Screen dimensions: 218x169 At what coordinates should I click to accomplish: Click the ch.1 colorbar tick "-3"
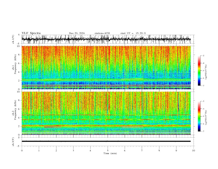(x=203, y=56)
